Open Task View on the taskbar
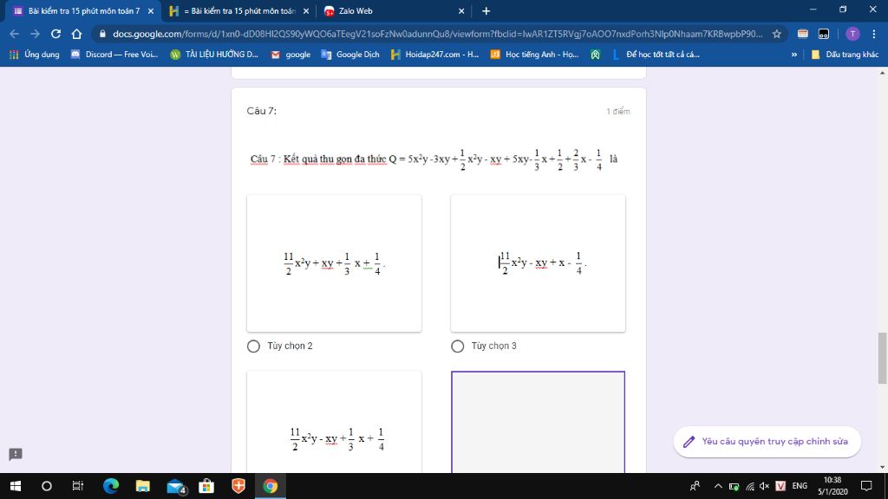 [x=77, y=486]
